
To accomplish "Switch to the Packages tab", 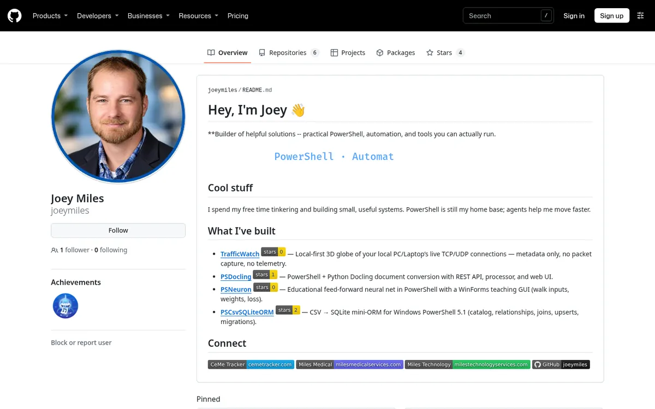I will pos(396,53).
